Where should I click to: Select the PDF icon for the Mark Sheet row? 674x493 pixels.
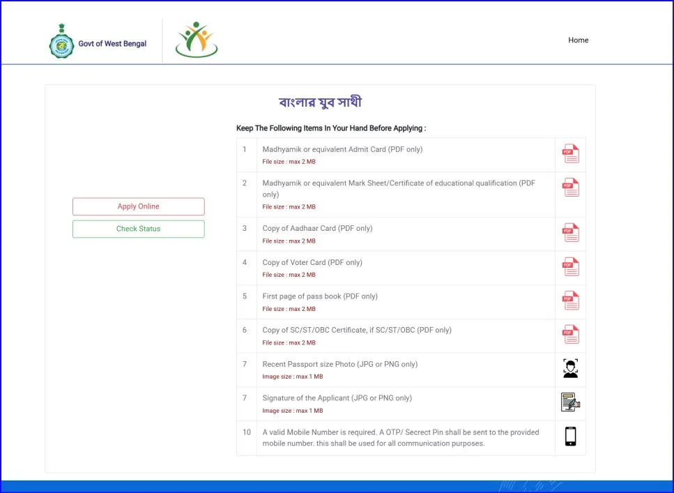click(570, 187)
